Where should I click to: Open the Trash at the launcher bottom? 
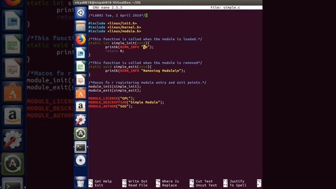pos(80,182)
